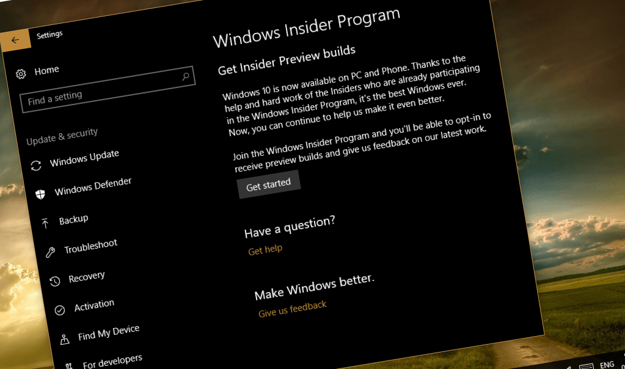Open the Get help link
This screenshot has width=625, height=369.
[265, 250]
